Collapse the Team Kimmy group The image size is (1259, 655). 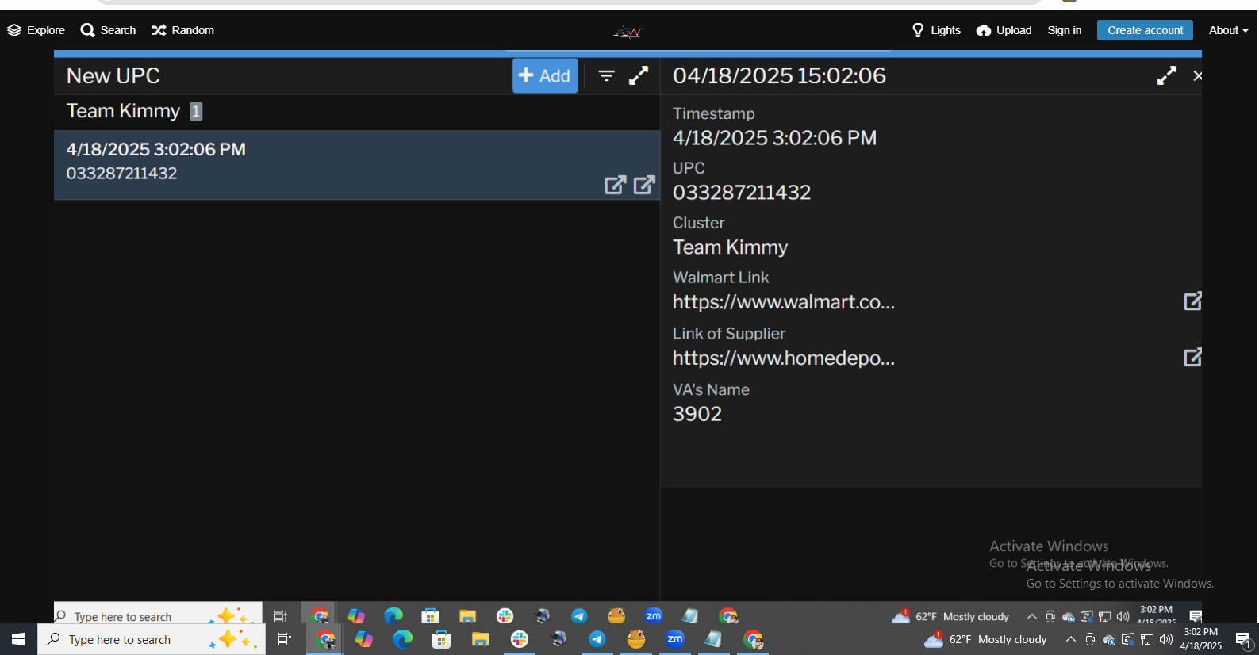tap(123, 111)
